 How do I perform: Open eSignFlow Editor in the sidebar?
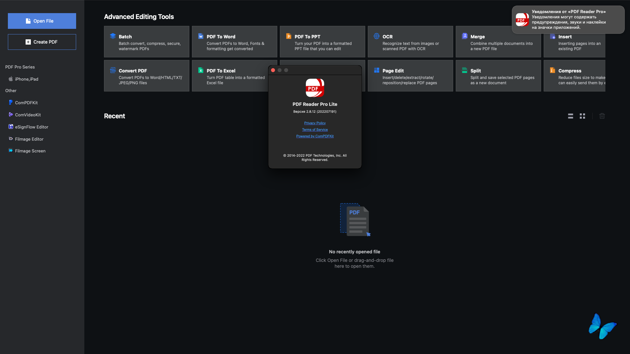(31, 127)
